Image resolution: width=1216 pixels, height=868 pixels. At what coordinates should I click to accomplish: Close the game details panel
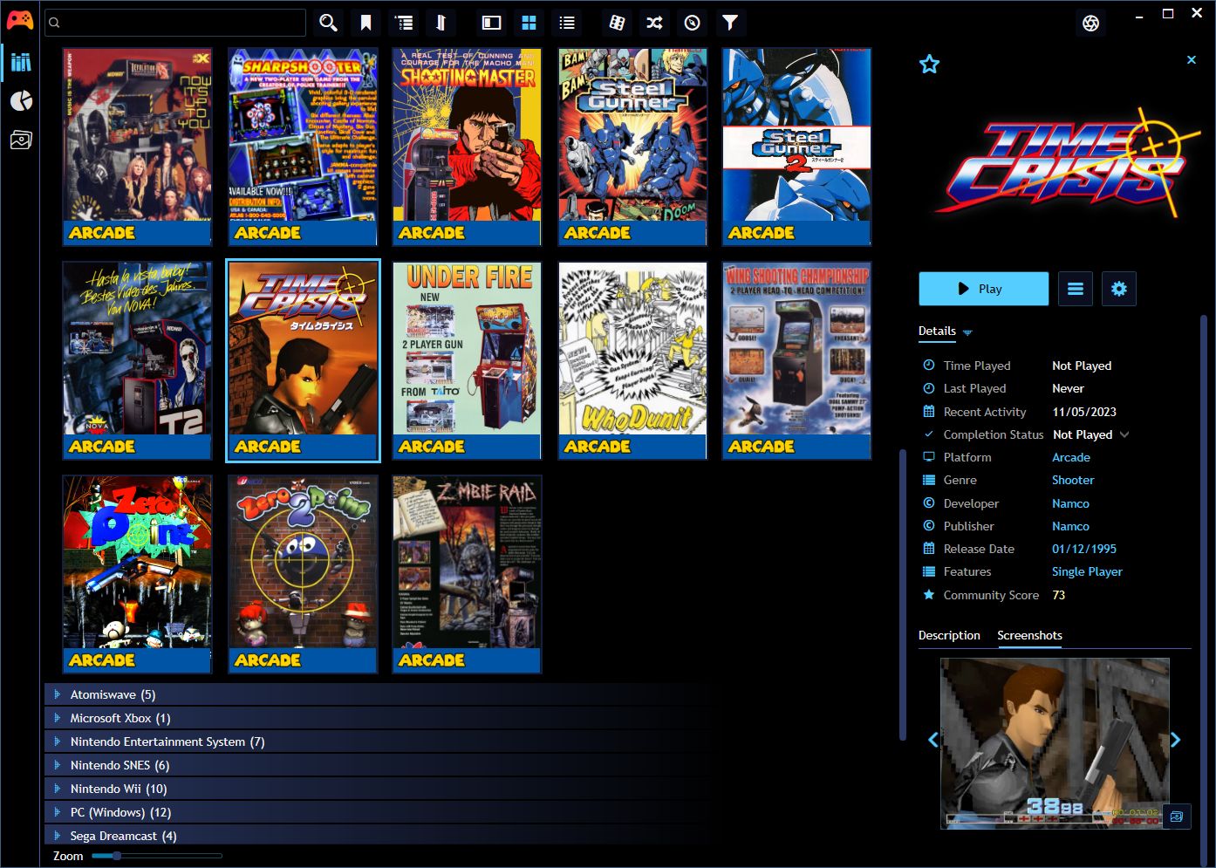[x=1192, y=60]
